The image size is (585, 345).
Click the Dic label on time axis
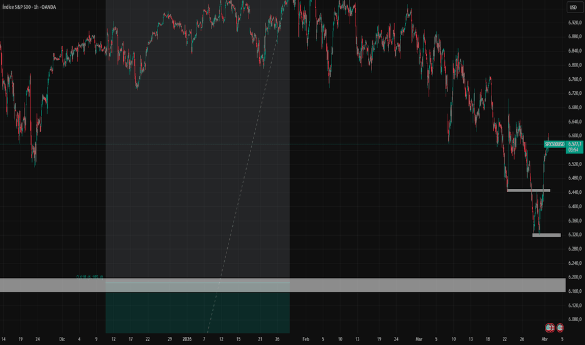[x=62, y=338]
